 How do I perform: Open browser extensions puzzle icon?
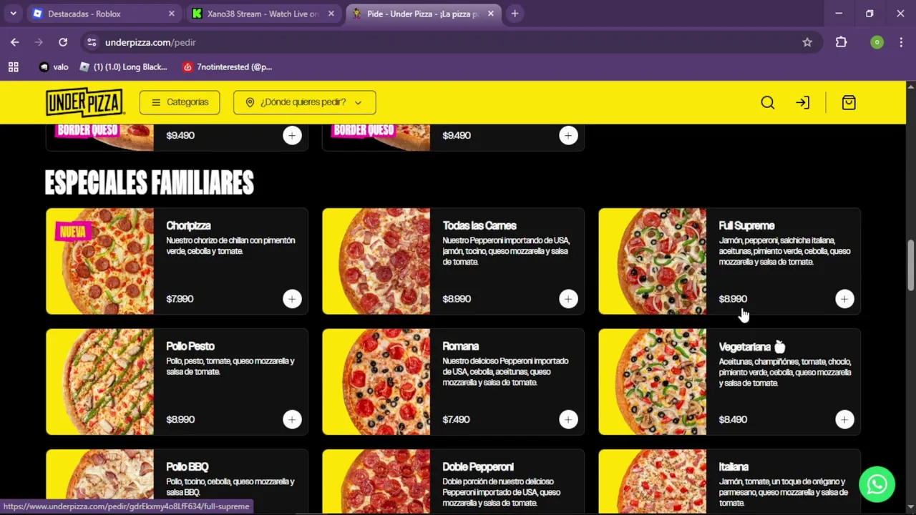(842, 42)
